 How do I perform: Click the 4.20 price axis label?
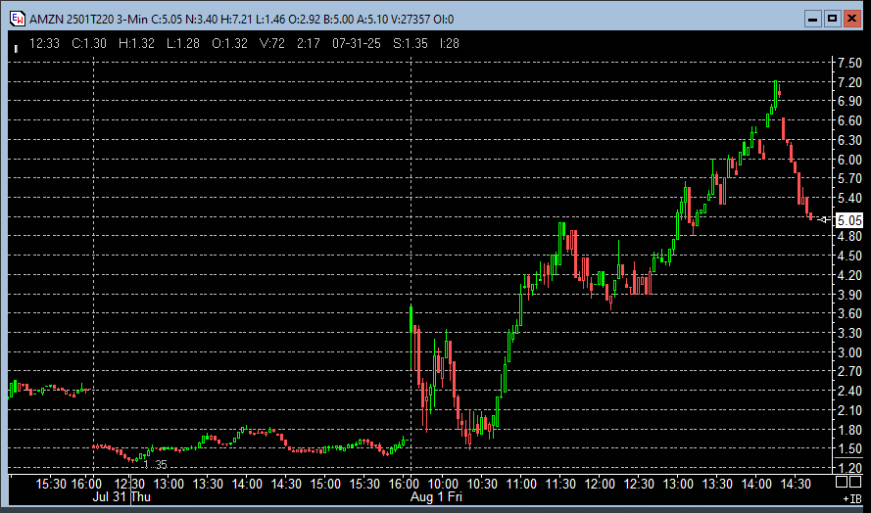coord(849,275)
